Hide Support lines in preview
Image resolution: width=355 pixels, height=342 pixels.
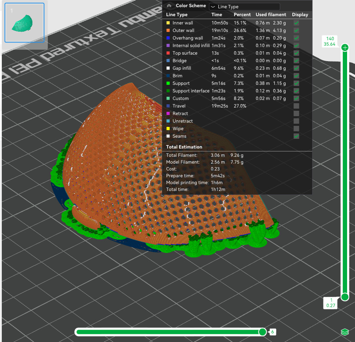(296, 83)
